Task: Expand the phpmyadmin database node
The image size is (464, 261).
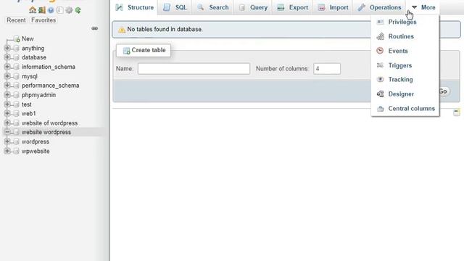Action: click(x=7, y=95)
